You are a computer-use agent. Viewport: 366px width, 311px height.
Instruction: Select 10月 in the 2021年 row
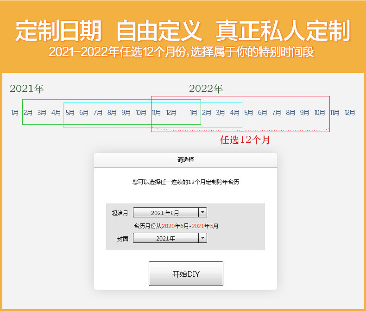(141, 113)
